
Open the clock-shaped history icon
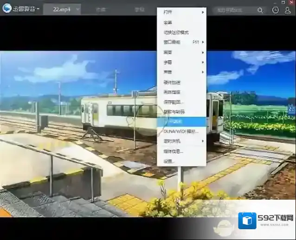point(276,10)
